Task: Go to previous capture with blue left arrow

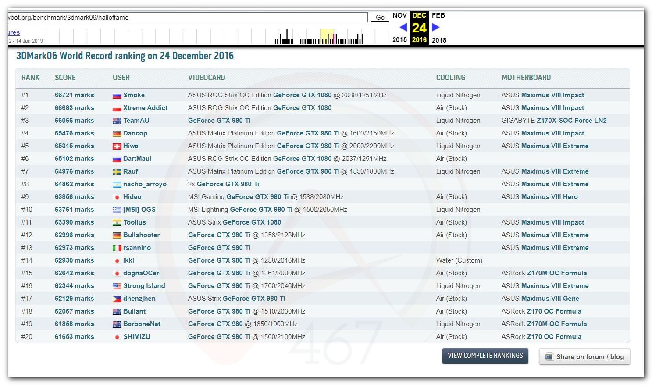Action: pyautogui.click(x=403, y=27)
